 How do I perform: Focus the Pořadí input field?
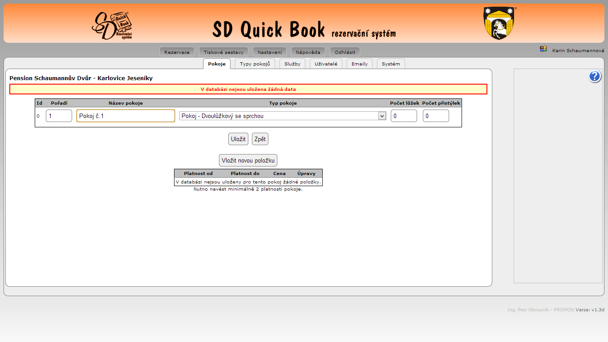click(x=59, y=116)
